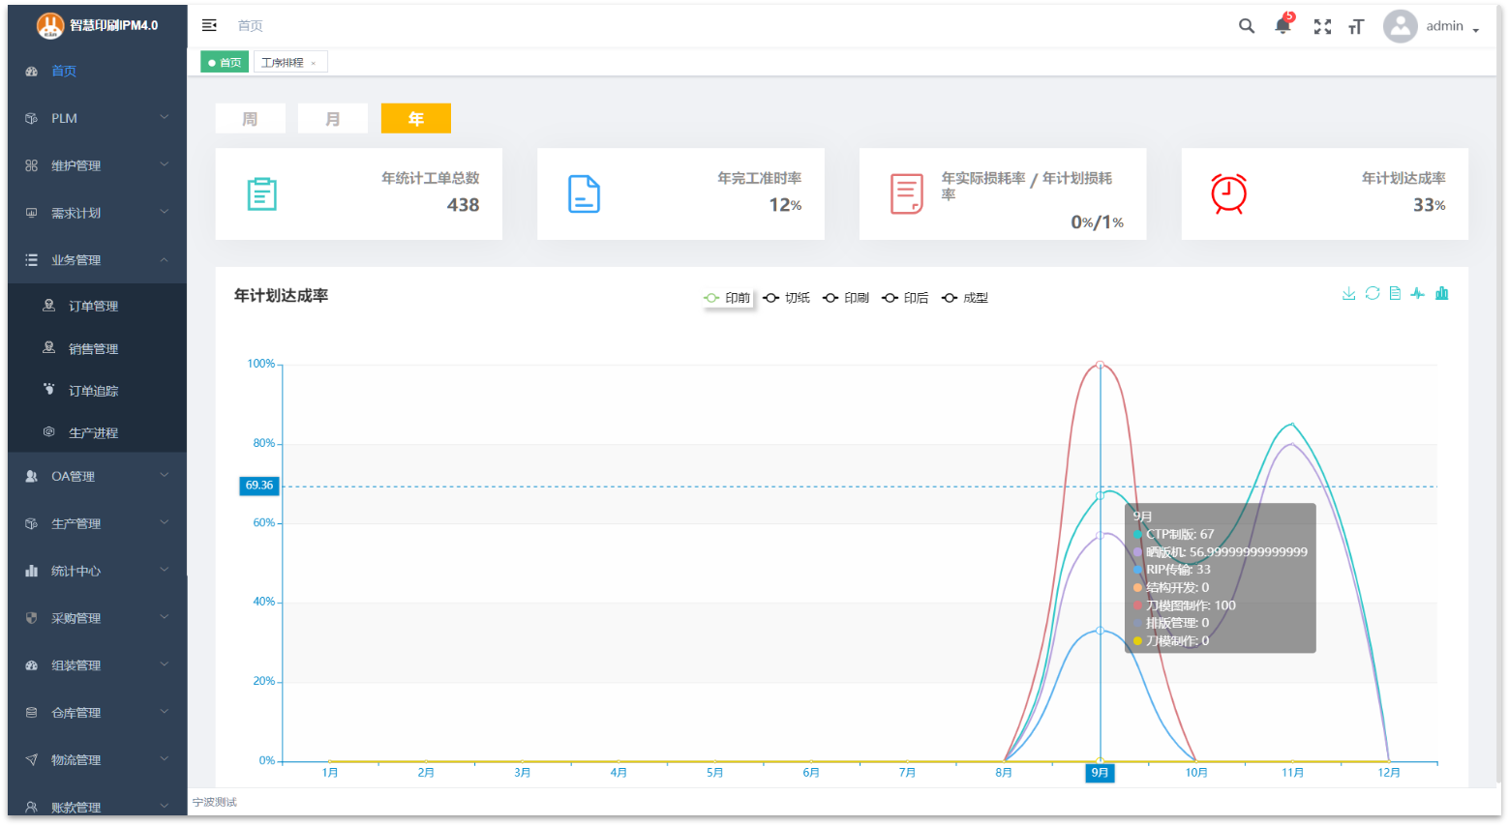Open the chart data view icon
The width and height of the screenshot is (1509, 826).
pos(1395,294)
